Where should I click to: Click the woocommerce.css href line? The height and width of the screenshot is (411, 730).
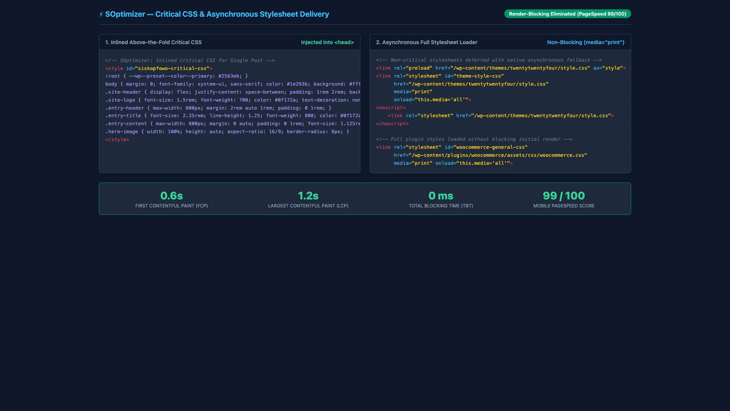click(490, 155)
